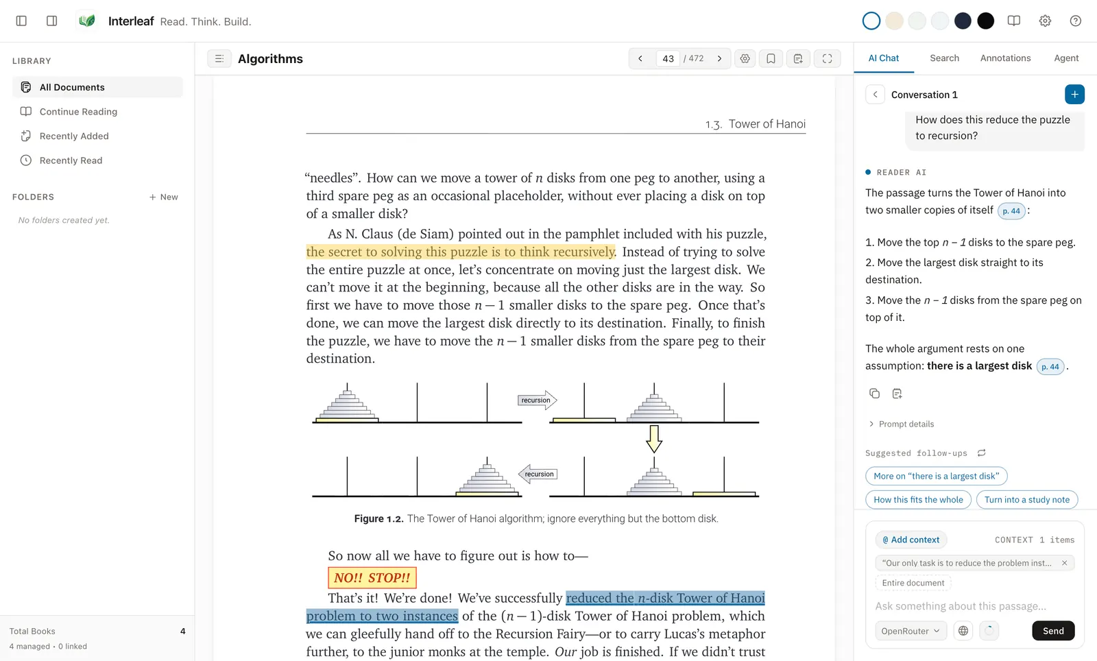This screenshot has width=1097, height=661.
Task: Save the AI response as a note
Action: coord(897,394)
